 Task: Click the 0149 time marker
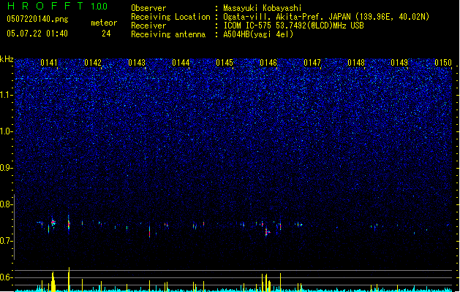(399, 63)
